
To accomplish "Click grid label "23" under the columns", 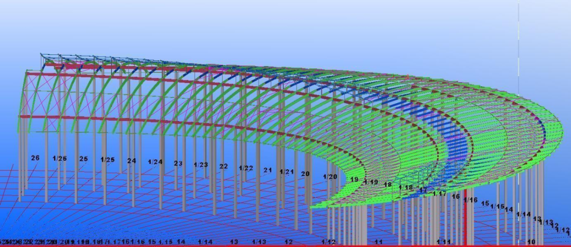I will (x=178, y=163).
